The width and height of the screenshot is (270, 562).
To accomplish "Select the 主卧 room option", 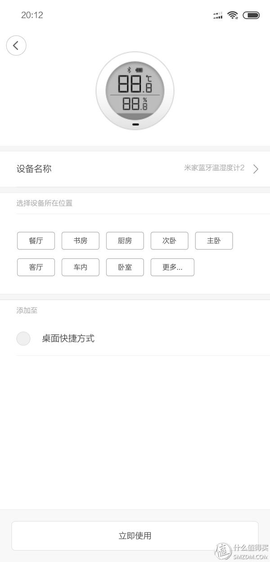I will (214, 241).
